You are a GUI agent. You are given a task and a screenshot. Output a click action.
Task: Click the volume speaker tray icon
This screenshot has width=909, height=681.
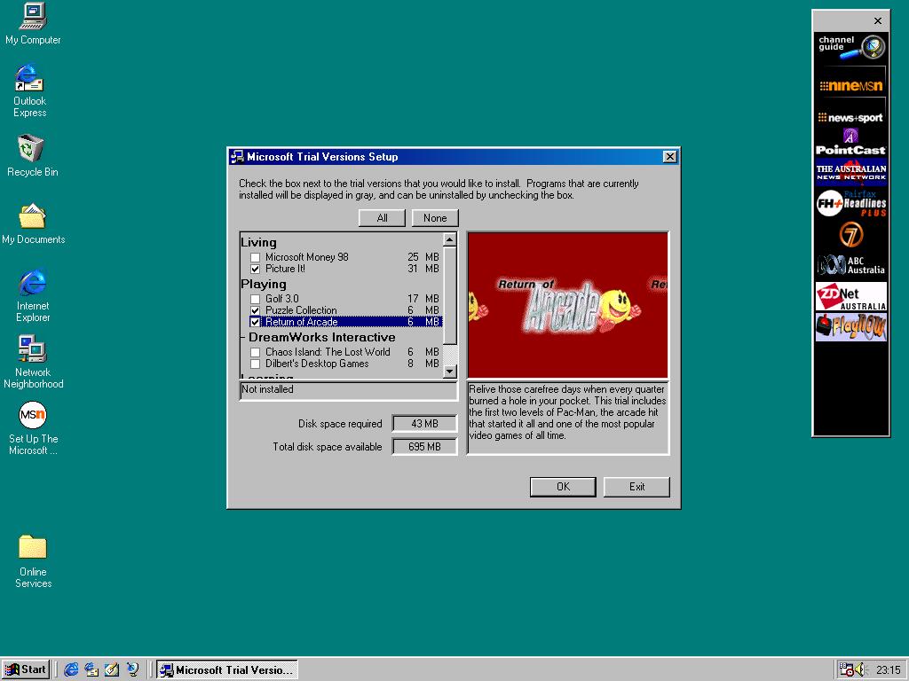(x=859, y=670)
